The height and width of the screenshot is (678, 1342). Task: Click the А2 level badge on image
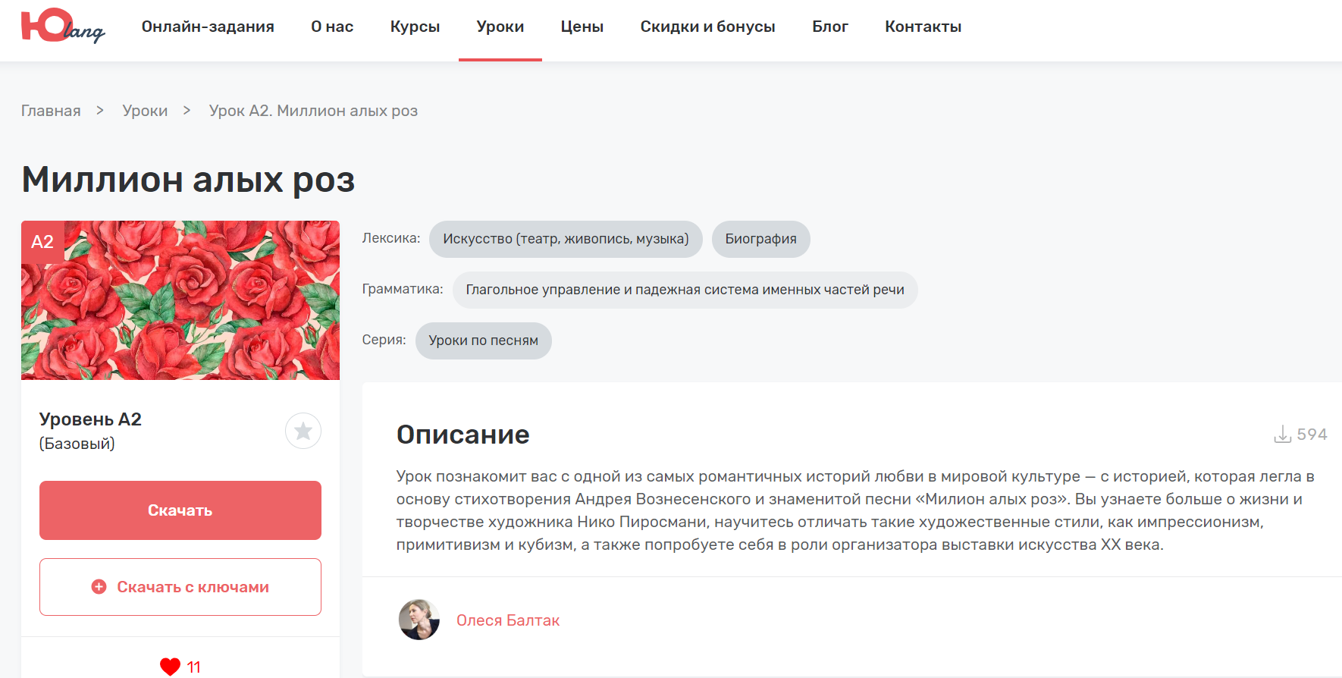(42, 242)
